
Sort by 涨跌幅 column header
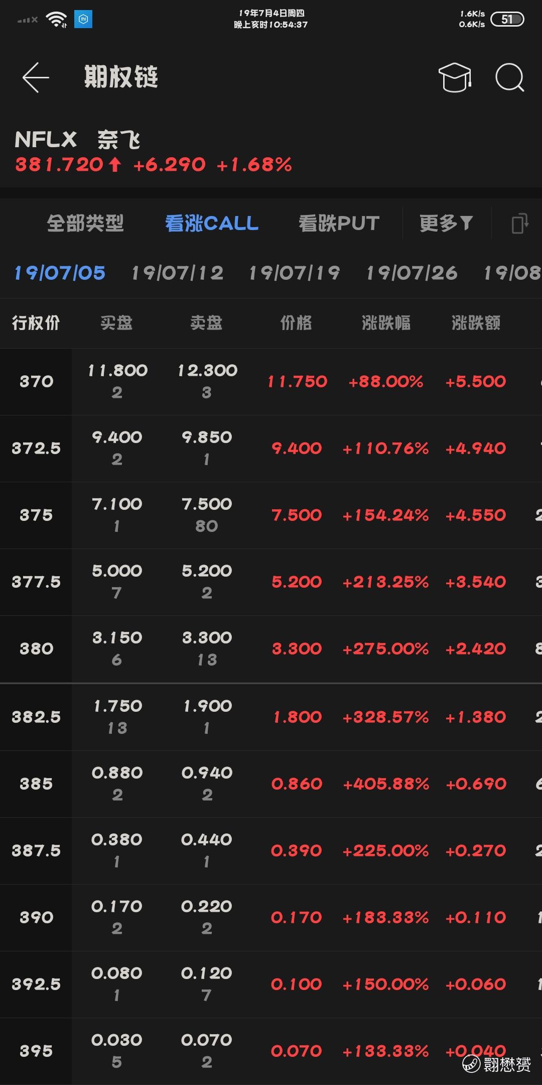point(386,322)
